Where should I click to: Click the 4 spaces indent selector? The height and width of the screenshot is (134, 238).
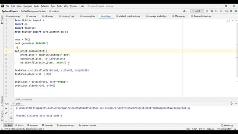pos(210,129)
